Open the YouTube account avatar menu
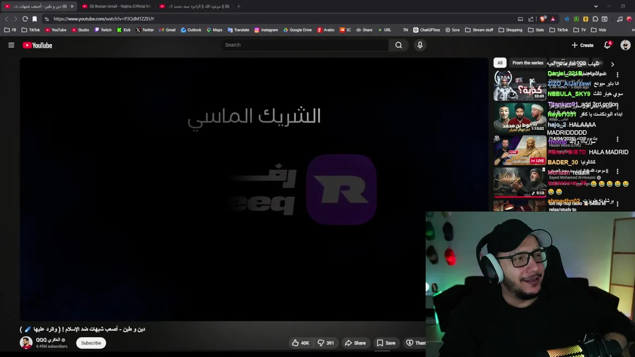The height and width of the screenshot is (357, 635). point(625,45)
